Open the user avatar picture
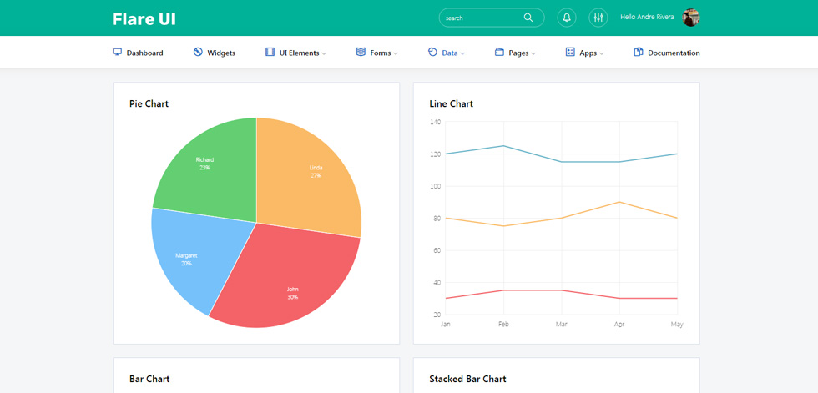The image size is (818, 393). coord(691,18)
